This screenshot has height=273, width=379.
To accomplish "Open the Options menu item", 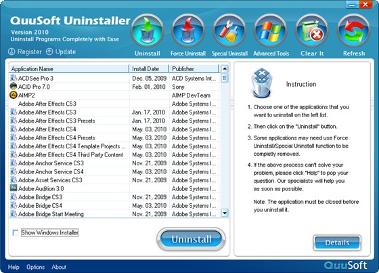I will coord(35,267).
